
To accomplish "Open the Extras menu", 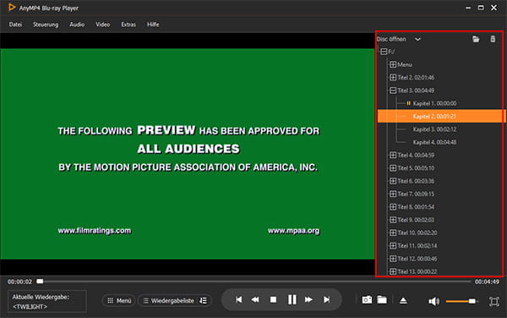I will 128,25.
